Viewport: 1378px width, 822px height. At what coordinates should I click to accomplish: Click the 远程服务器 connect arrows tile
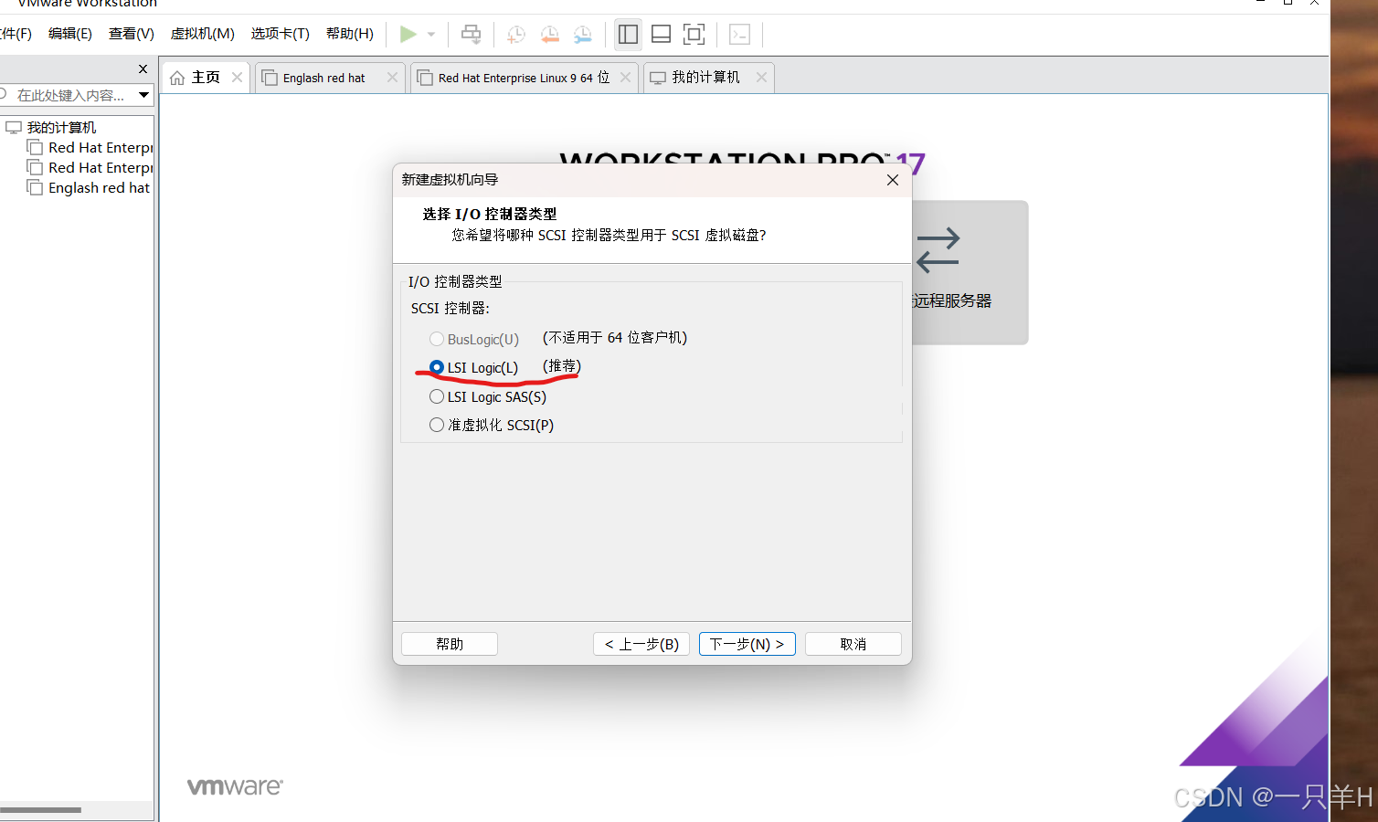tap(969, 272)
